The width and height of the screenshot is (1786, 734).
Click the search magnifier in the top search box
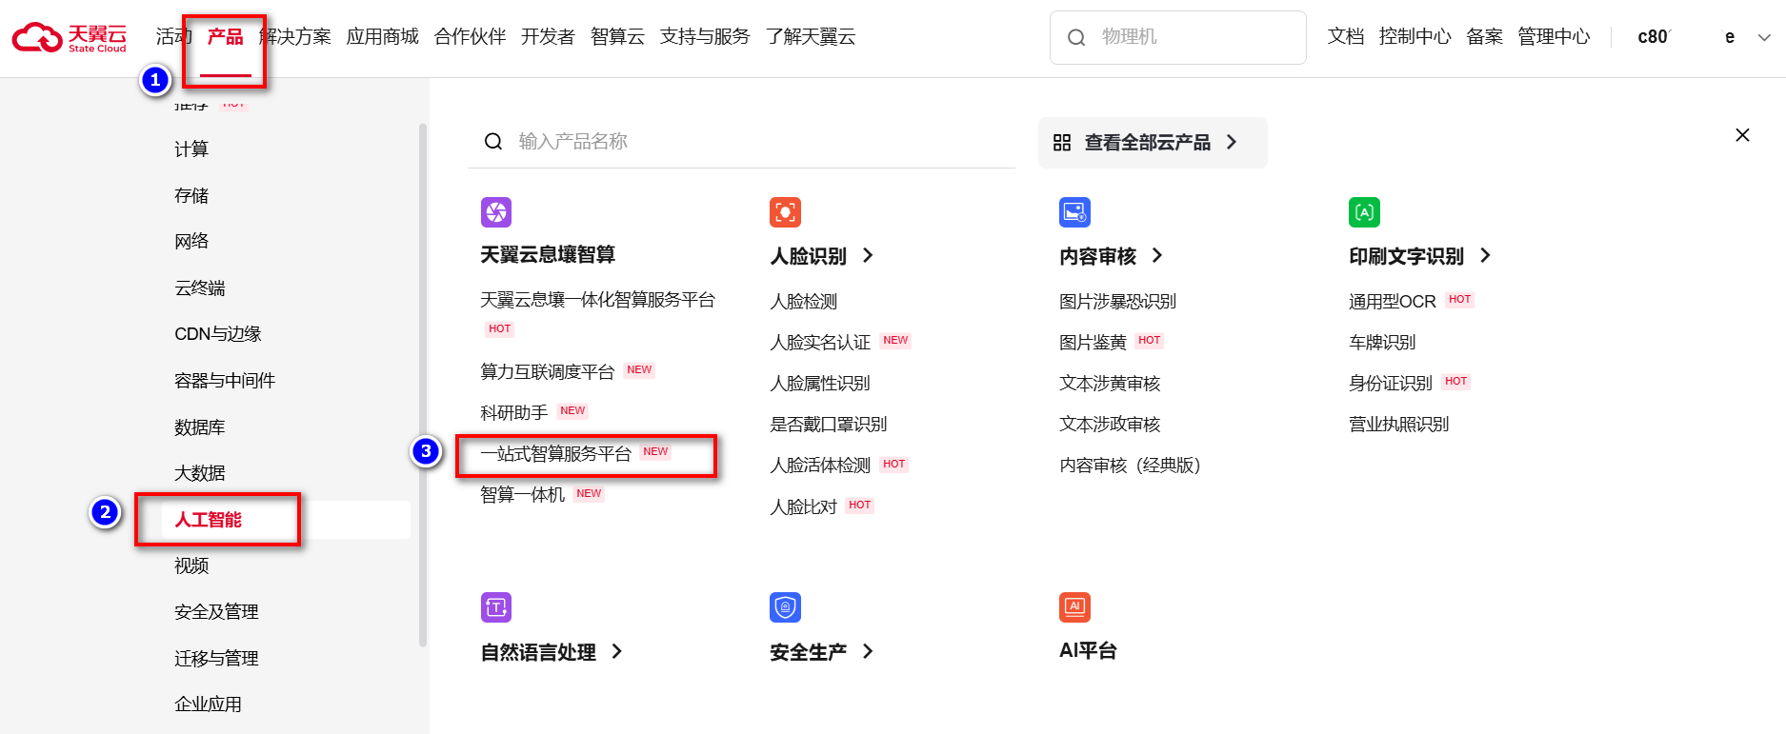click(x=1076, y=37)
